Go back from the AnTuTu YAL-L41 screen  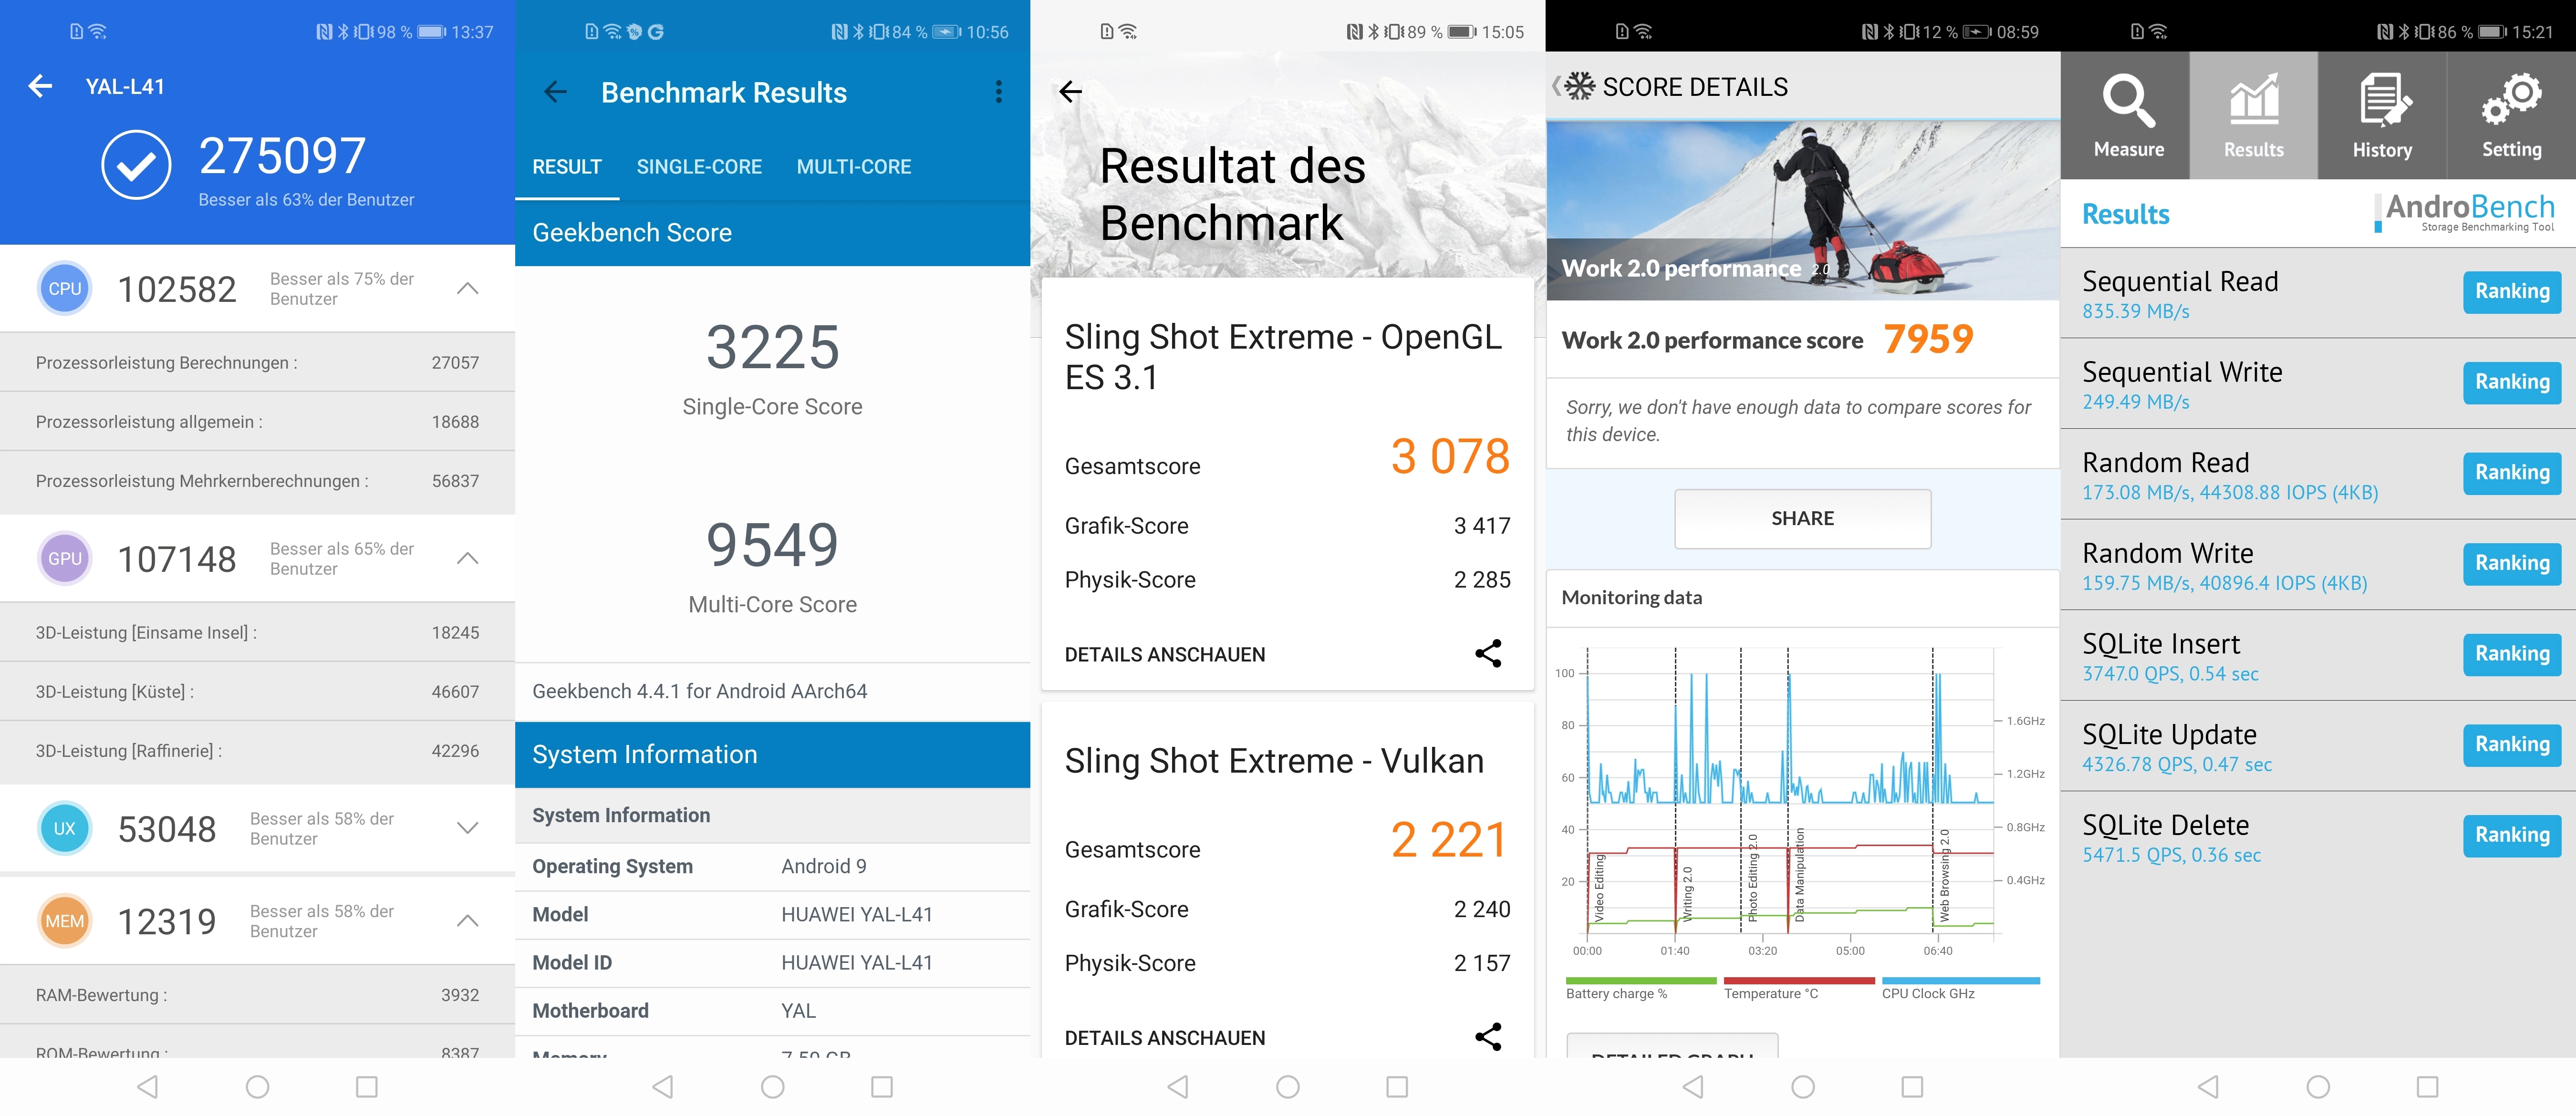(40, 87)
